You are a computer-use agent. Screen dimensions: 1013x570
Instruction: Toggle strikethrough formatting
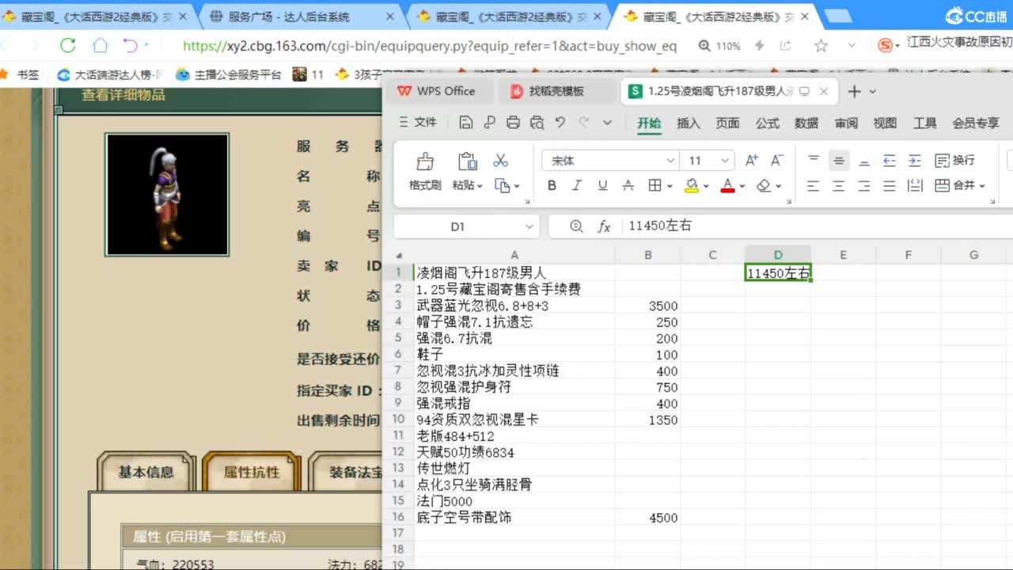pos(628,185)
